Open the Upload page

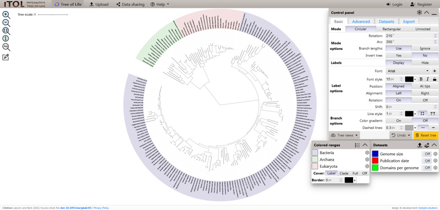99,4
